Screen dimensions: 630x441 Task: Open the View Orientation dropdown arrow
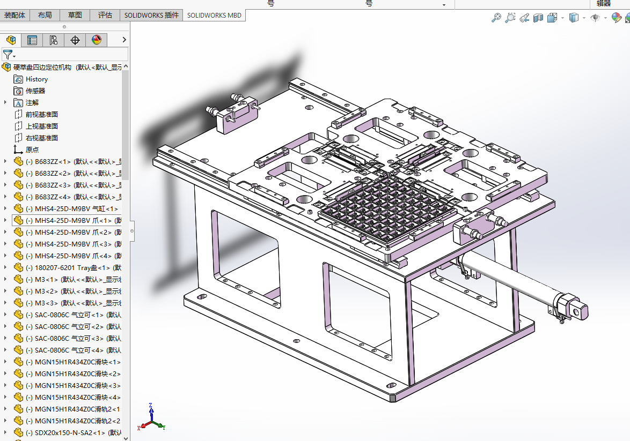562,18
